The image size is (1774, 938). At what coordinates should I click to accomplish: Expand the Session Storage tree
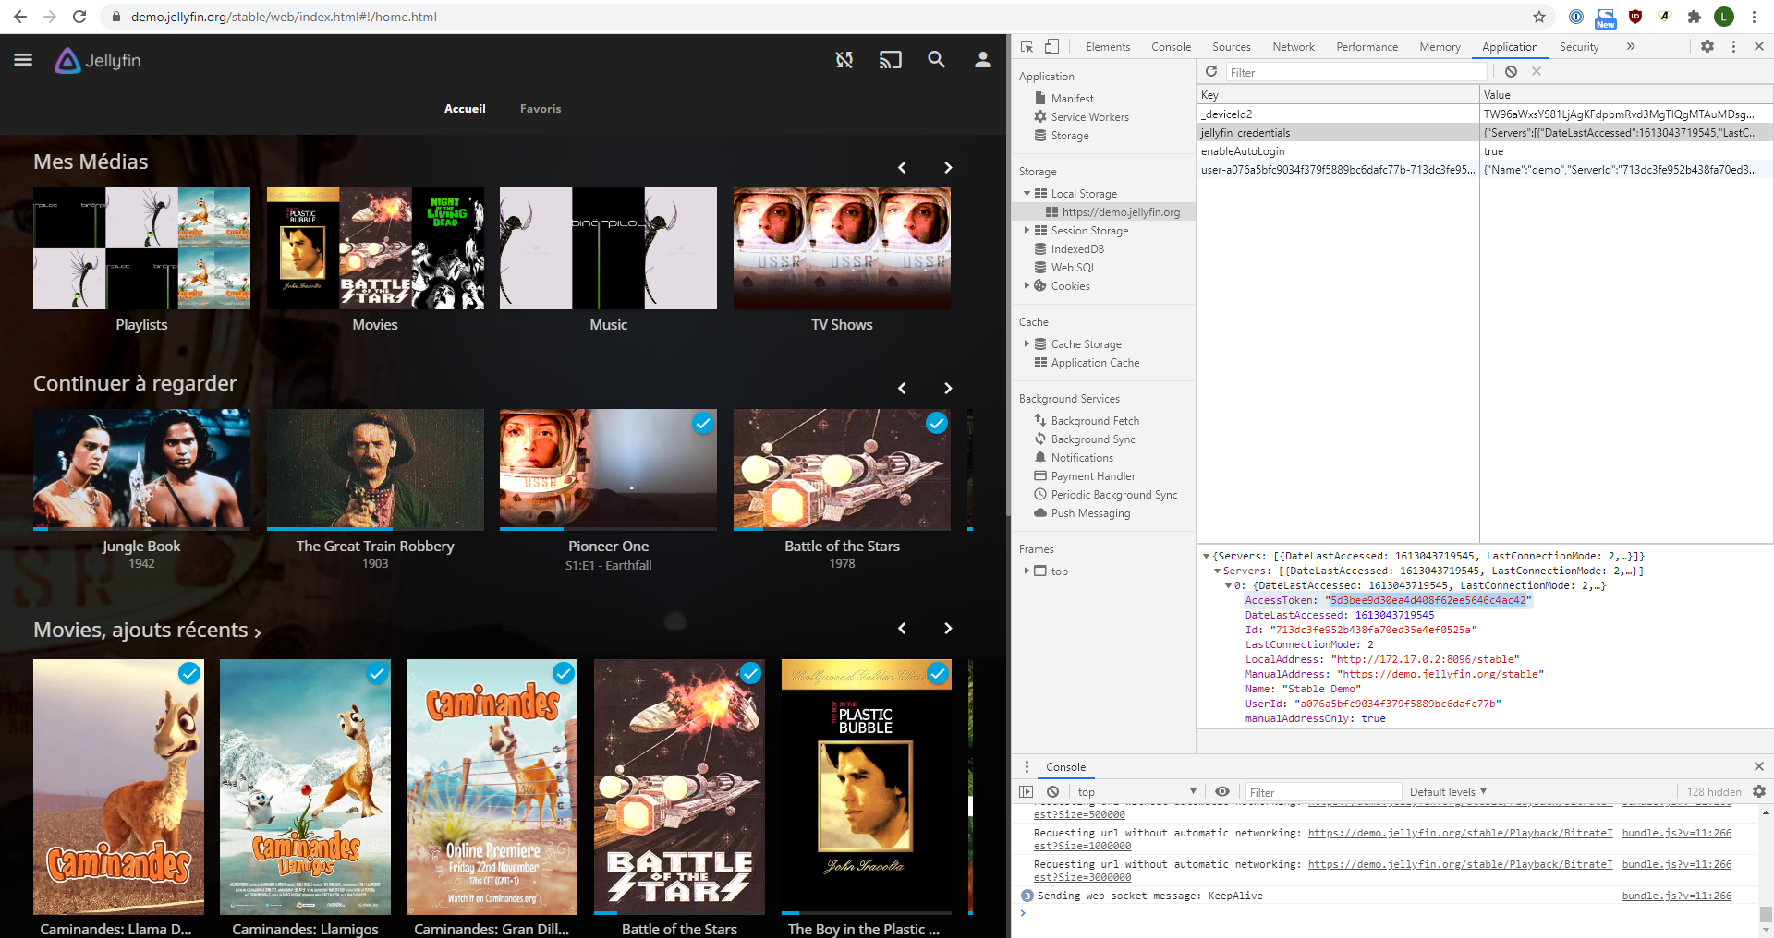pyautogui.click(x=1027, y=230)
